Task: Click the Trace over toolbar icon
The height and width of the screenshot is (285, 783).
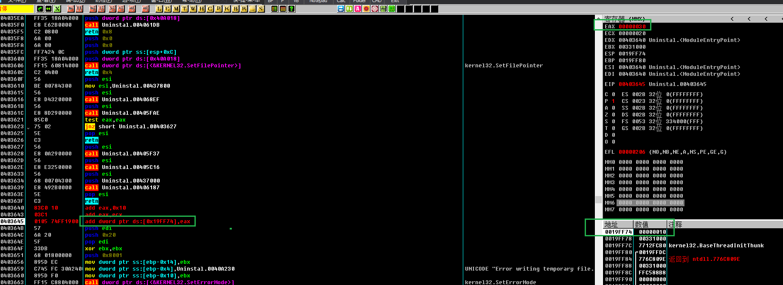Action: 121,9
